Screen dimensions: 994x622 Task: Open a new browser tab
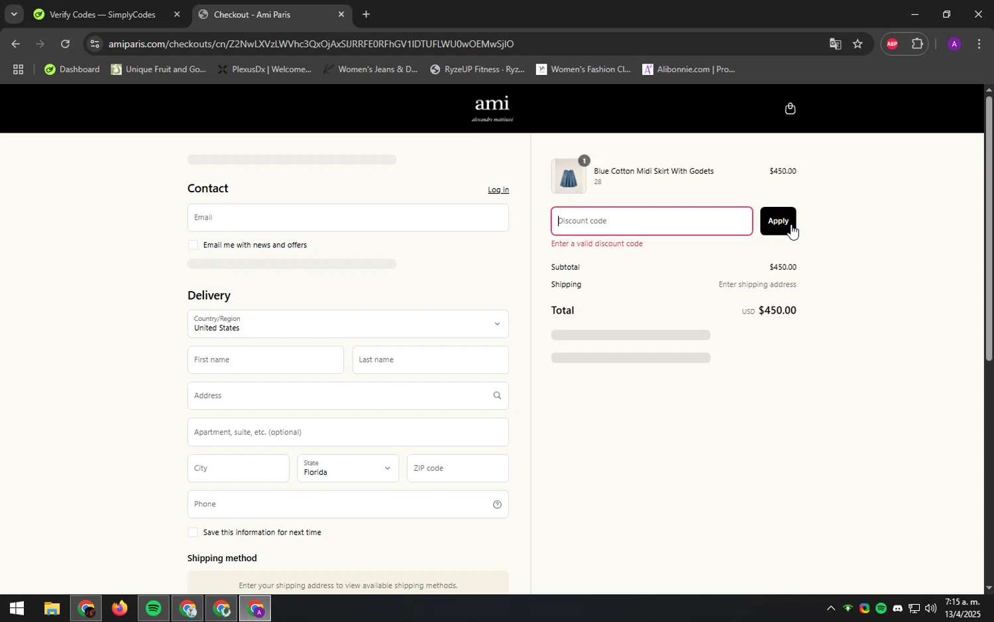[366, 14]
